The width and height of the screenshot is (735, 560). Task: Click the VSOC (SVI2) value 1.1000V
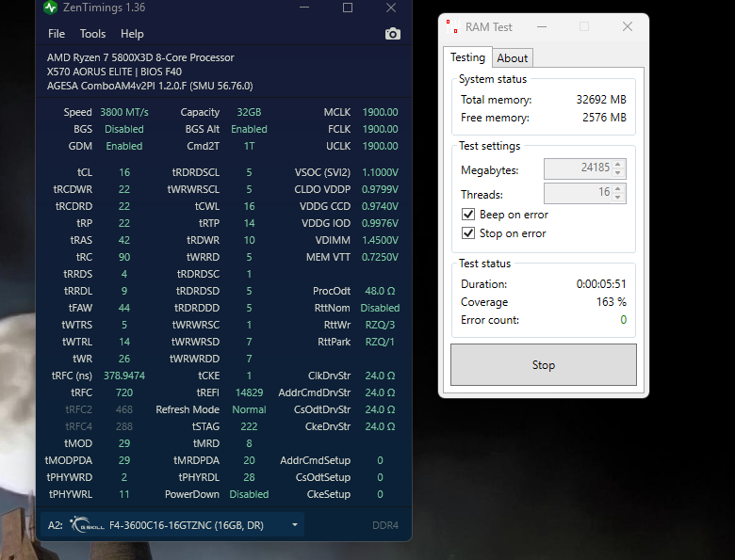click(x=380, y=172)
